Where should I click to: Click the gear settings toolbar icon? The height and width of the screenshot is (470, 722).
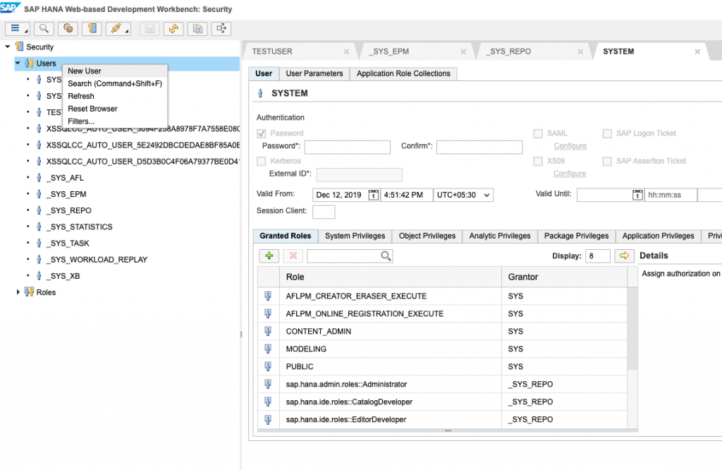click(x=68, y=28)
